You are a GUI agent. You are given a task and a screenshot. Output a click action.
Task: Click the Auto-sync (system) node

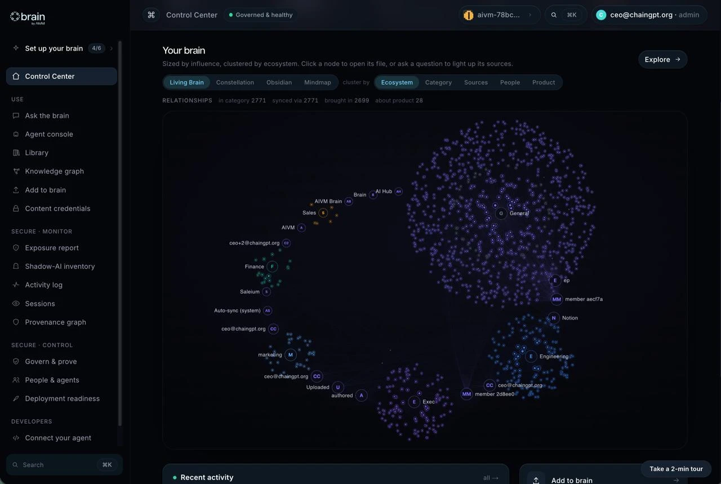tap(268, 310)
